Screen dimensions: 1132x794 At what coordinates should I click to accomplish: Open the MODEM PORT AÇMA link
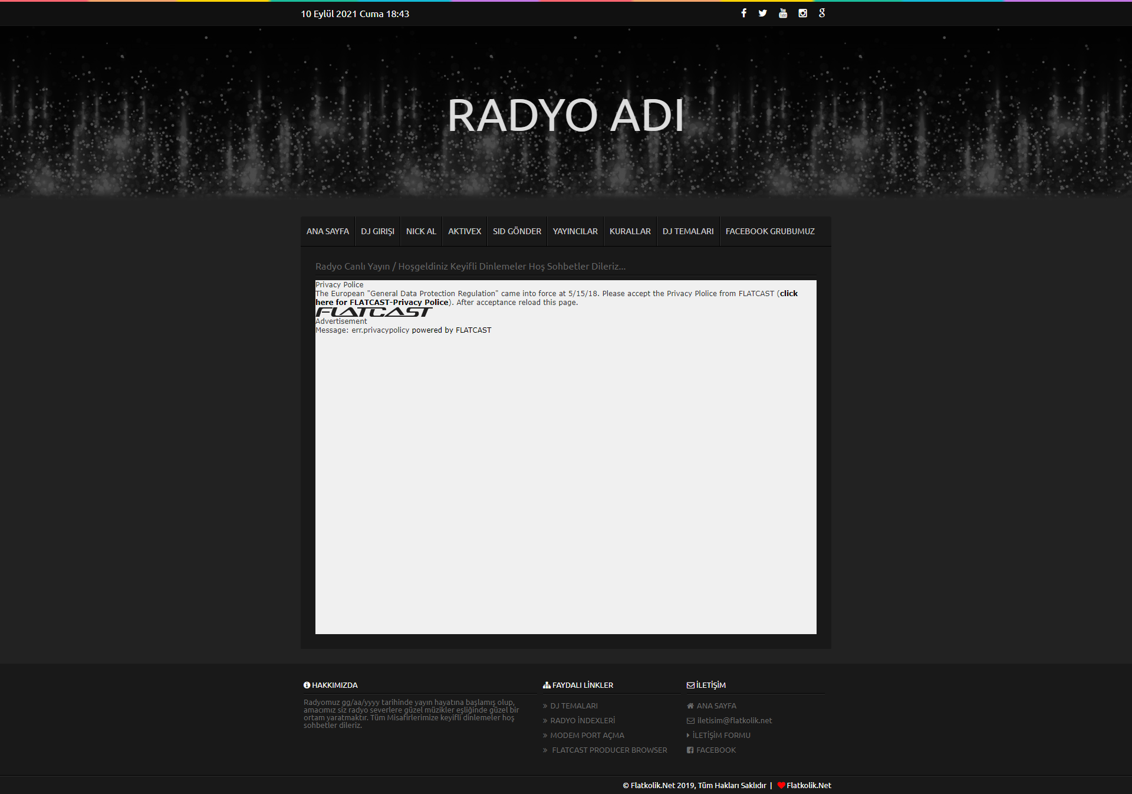587,735
